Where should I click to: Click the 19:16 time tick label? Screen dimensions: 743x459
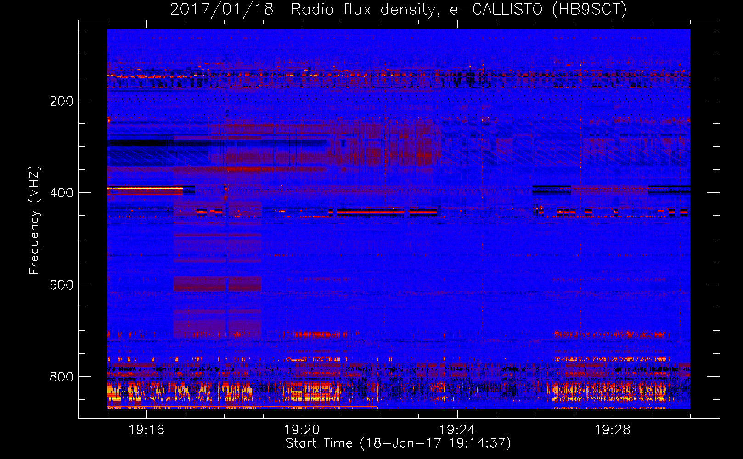146,430
